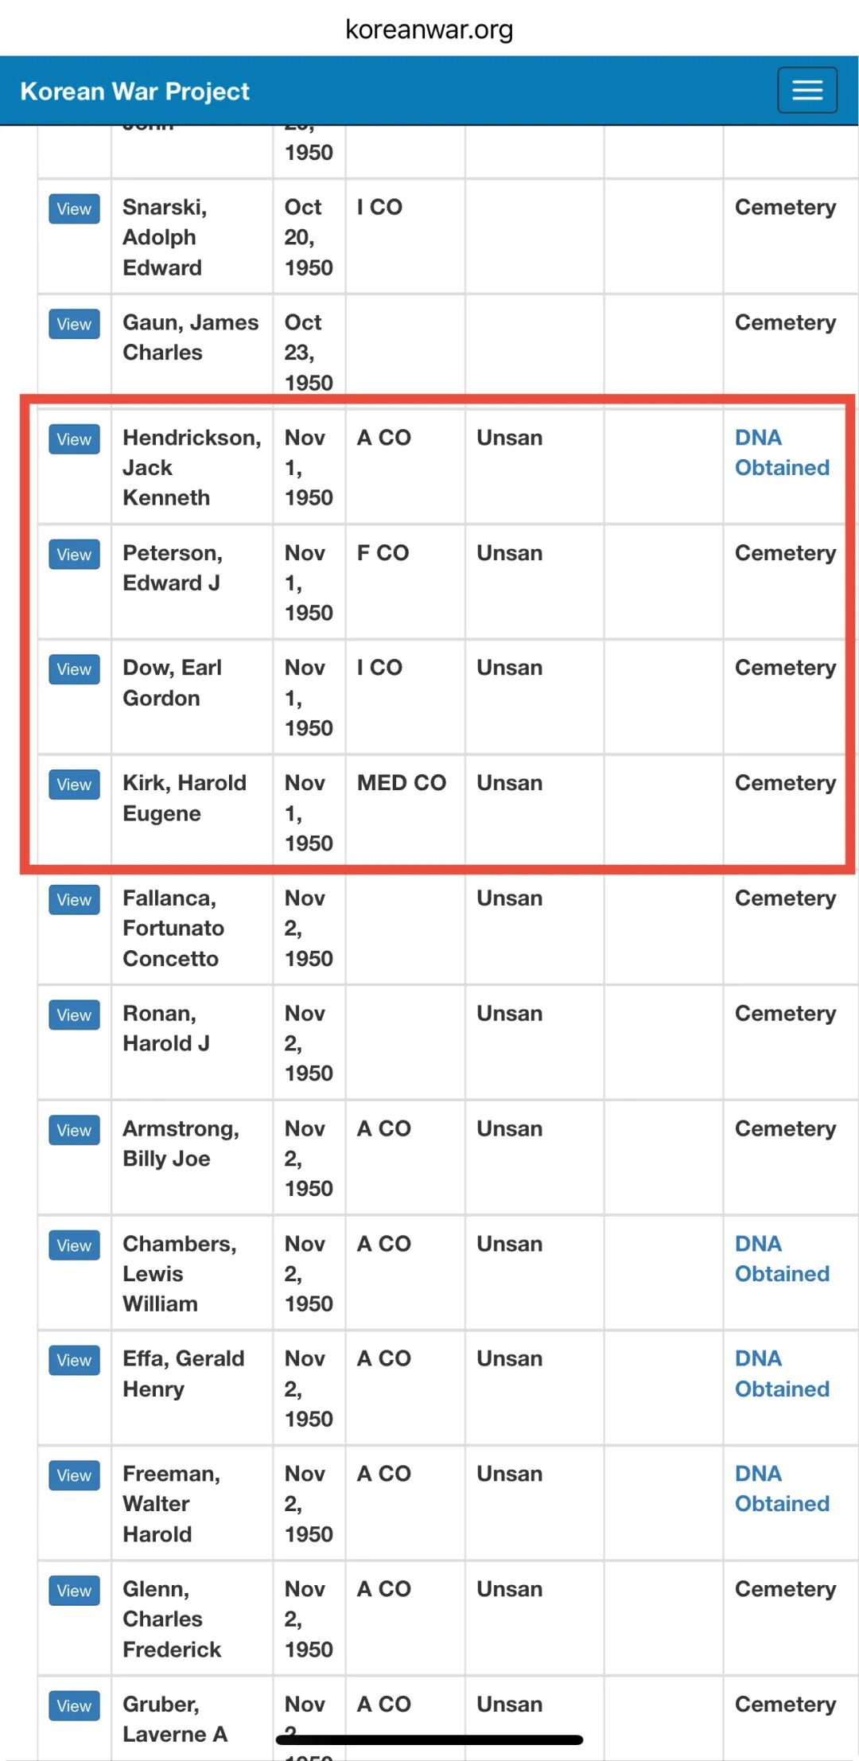Image resolution: width=859 pixels, height=1761 pixels.
Task: View the Snarski, Adolph Edward record
Action: coord(74,209)
